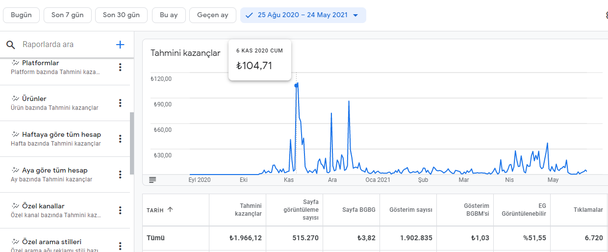Choose Son 7 gün date range
Image resolution: width=608 pixels, height=252 pixels.
tap(67, 15)
